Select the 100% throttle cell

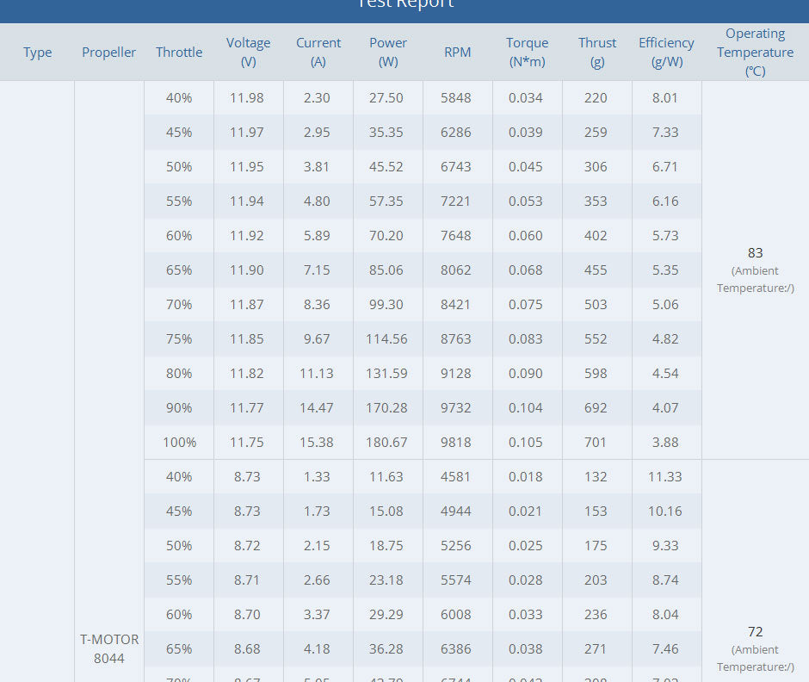[179, 443]
